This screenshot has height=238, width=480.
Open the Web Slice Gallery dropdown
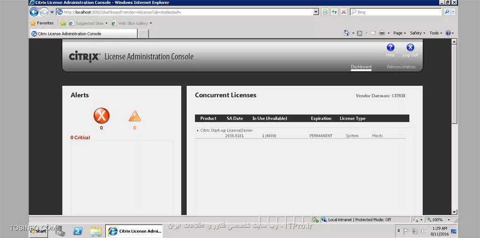pyautogui.click(x=150, y=23)
